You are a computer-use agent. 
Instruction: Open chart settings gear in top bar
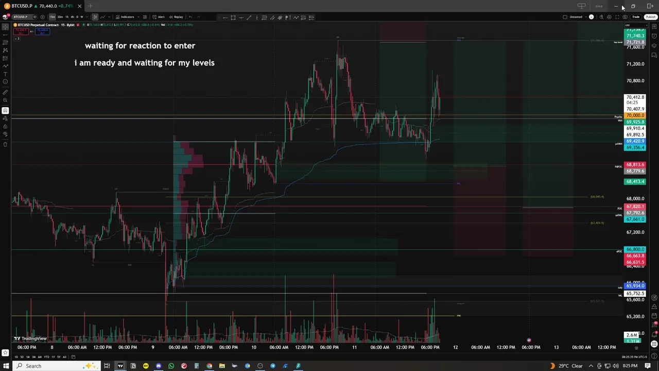(609, 17)
